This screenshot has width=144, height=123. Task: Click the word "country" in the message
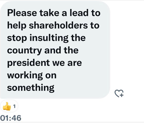point(24,51)
